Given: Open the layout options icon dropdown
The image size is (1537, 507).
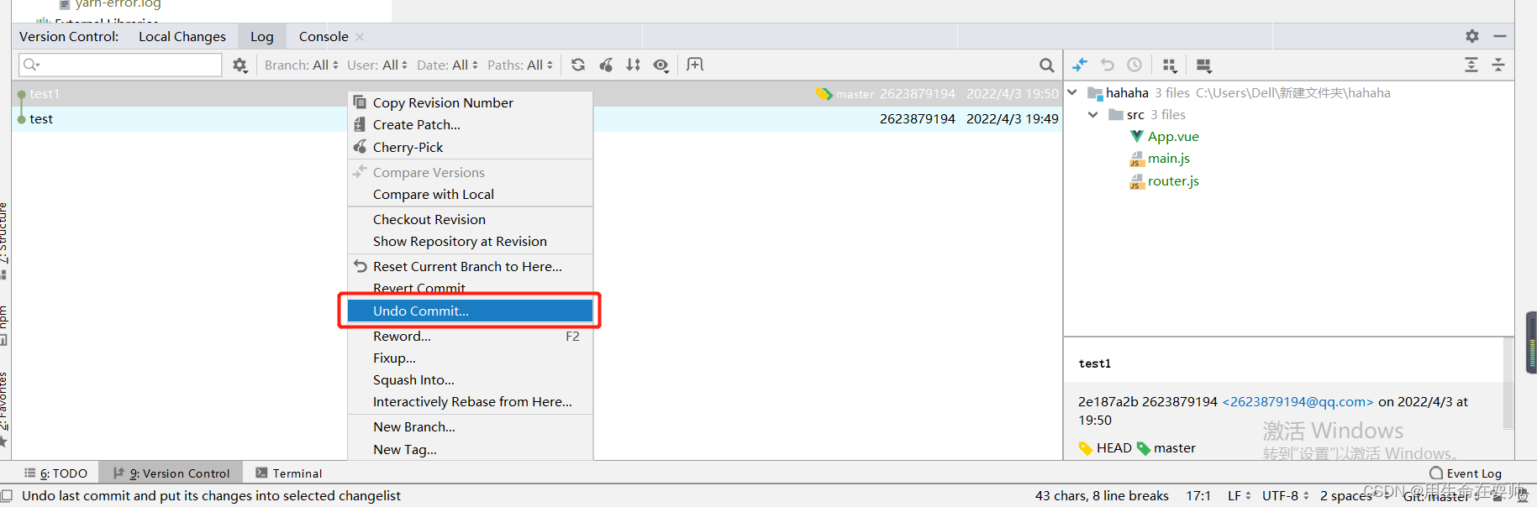Looking at the screenshot, I should point(1204,65).
